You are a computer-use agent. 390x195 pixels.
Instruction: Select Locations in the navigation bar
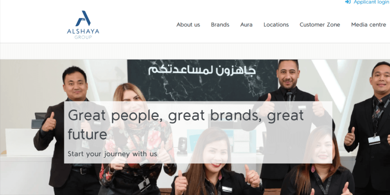click(276, 25)
